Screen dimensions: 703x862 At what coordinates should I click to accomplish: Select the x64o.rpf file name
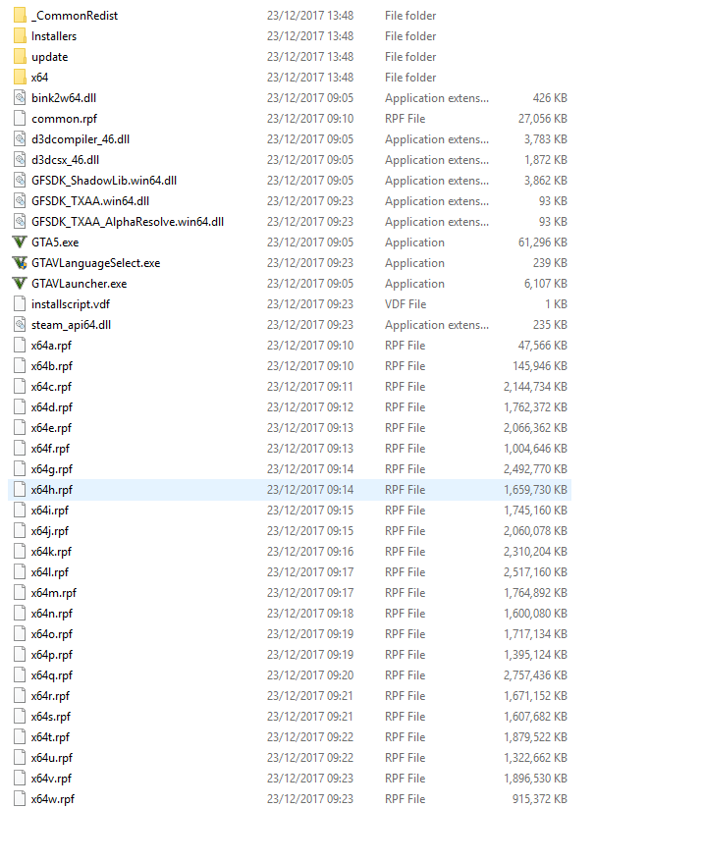tap(52, 634)
